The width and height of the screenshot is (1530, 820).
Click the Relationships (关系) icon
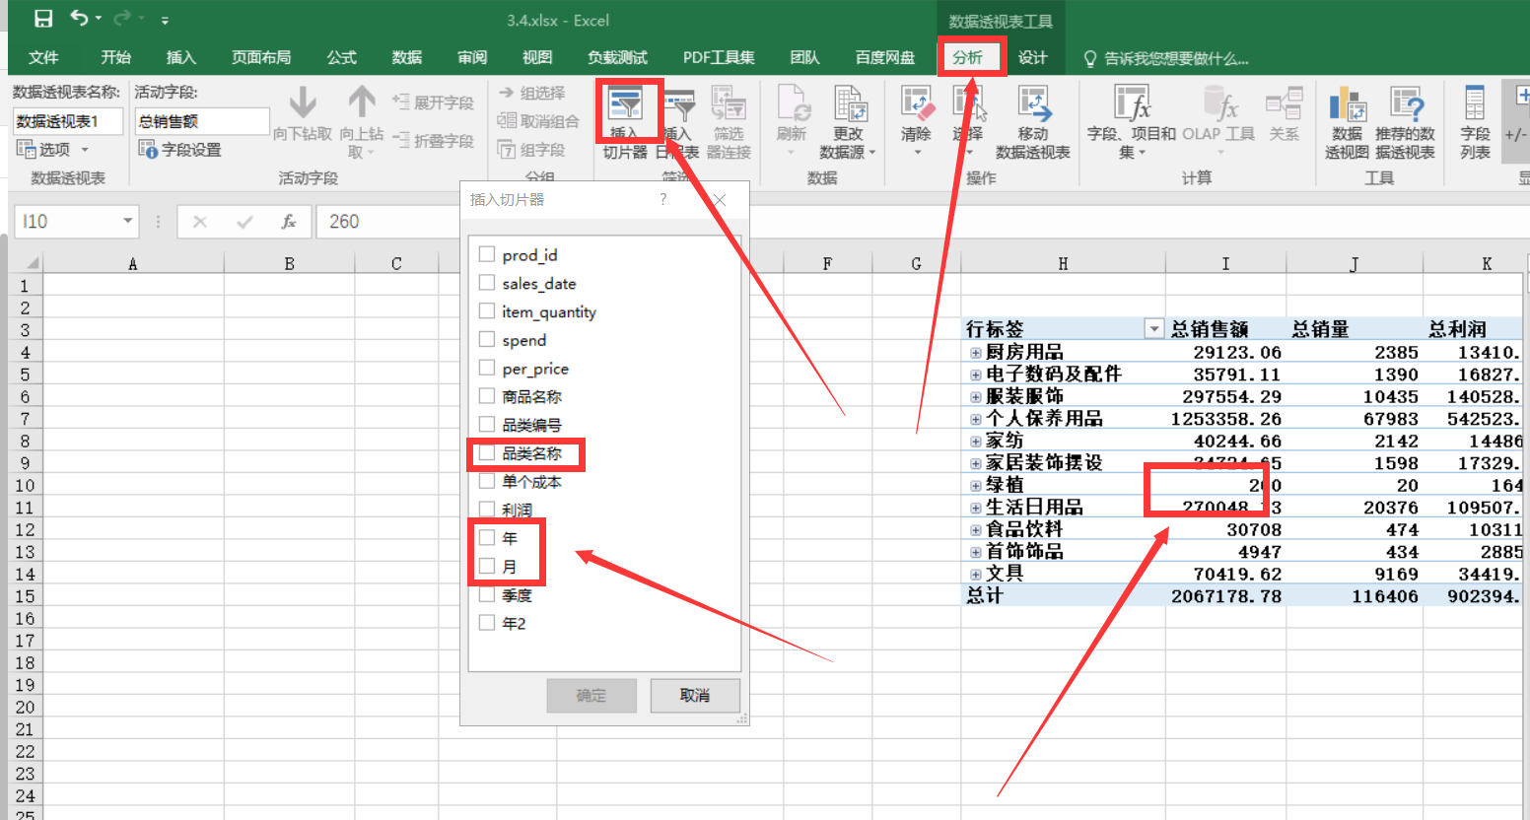pos(1284,103)
